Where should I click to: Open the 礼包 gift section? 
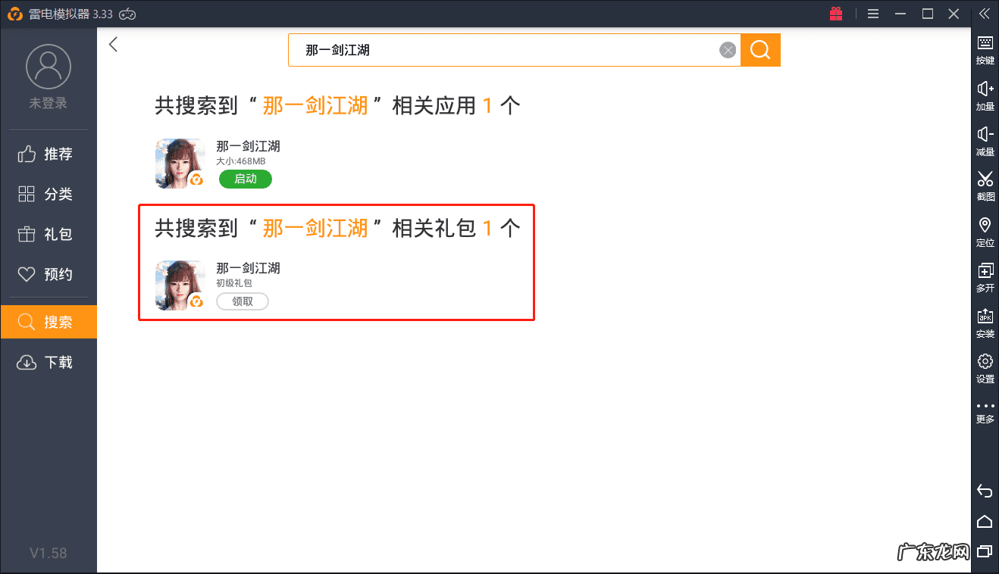(x=49, y=235)
